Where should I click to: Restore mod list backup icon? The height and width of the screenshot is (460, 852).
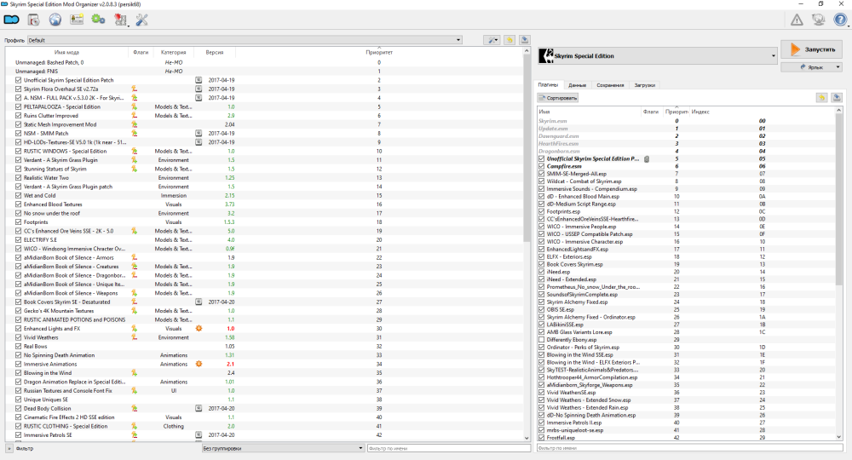[509, 40]
